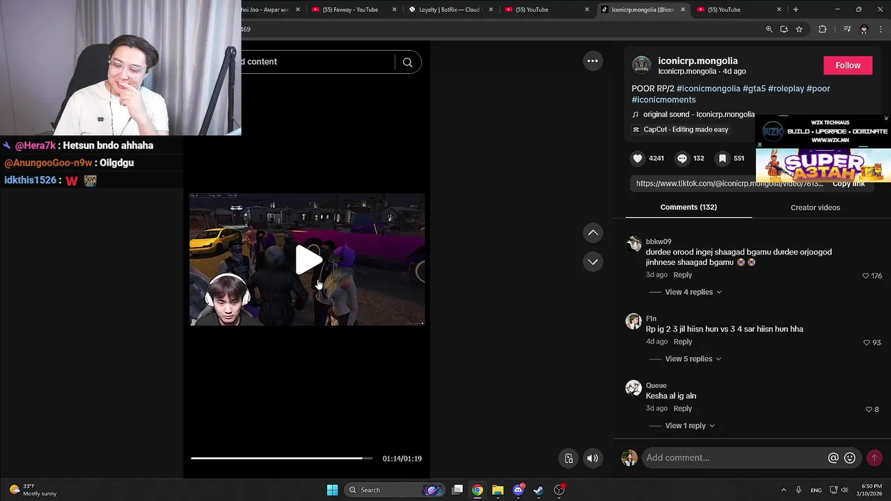Switch to Comments (132) tab
Image resolution: width=891 pixels, height=501 pixels.
coord(688,207)
